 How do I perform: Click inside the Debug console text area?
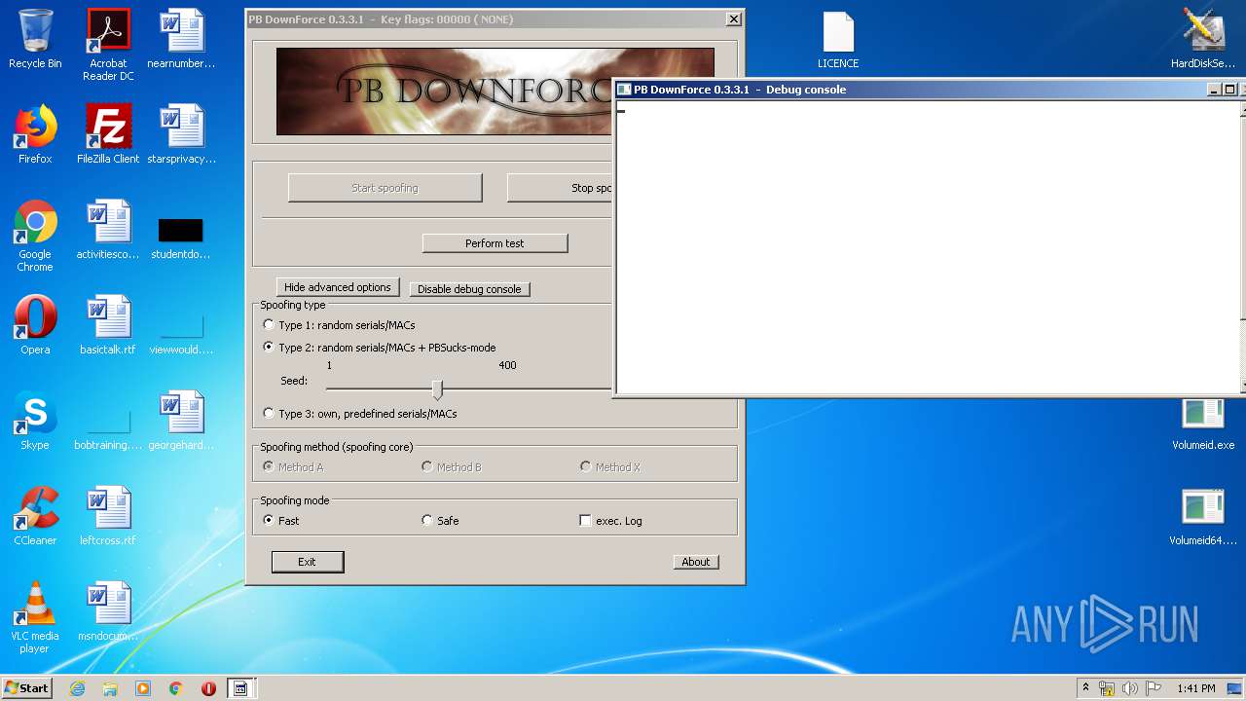click(x=929, y=246)
